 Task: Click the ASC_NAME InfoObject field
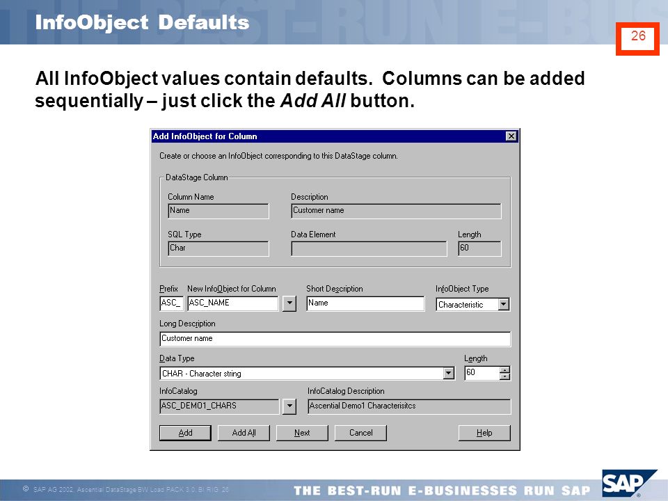pos(232,303)
